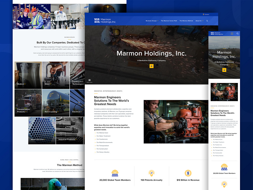Click the lightbulb icon above 150 Patents Annually
The height and width of the screenshot is (190, 253).
pyautogui.click(x=151, y=173)
